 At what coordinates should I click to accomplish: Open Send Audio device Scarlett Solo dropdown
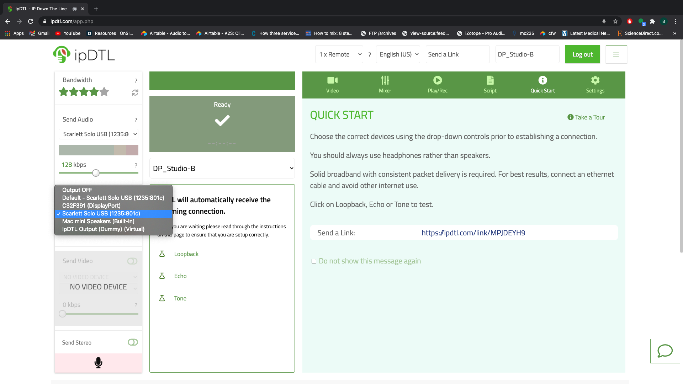click(99, 134)
